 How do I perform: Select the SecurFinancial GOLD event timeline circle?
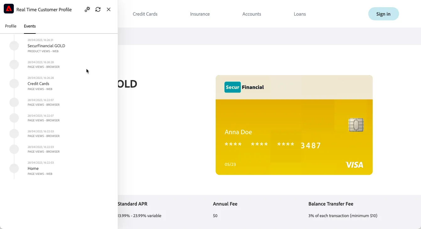tap(14, 46)
